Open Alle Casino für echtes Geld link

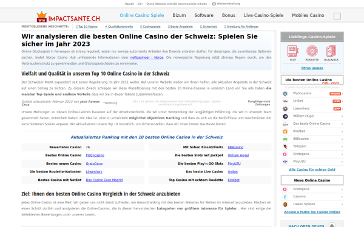pos(312,169)
